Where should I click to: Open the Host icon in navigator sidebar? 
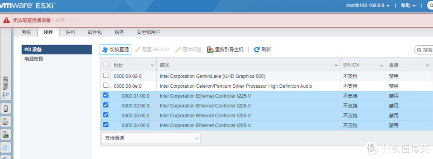click(6, 109)
